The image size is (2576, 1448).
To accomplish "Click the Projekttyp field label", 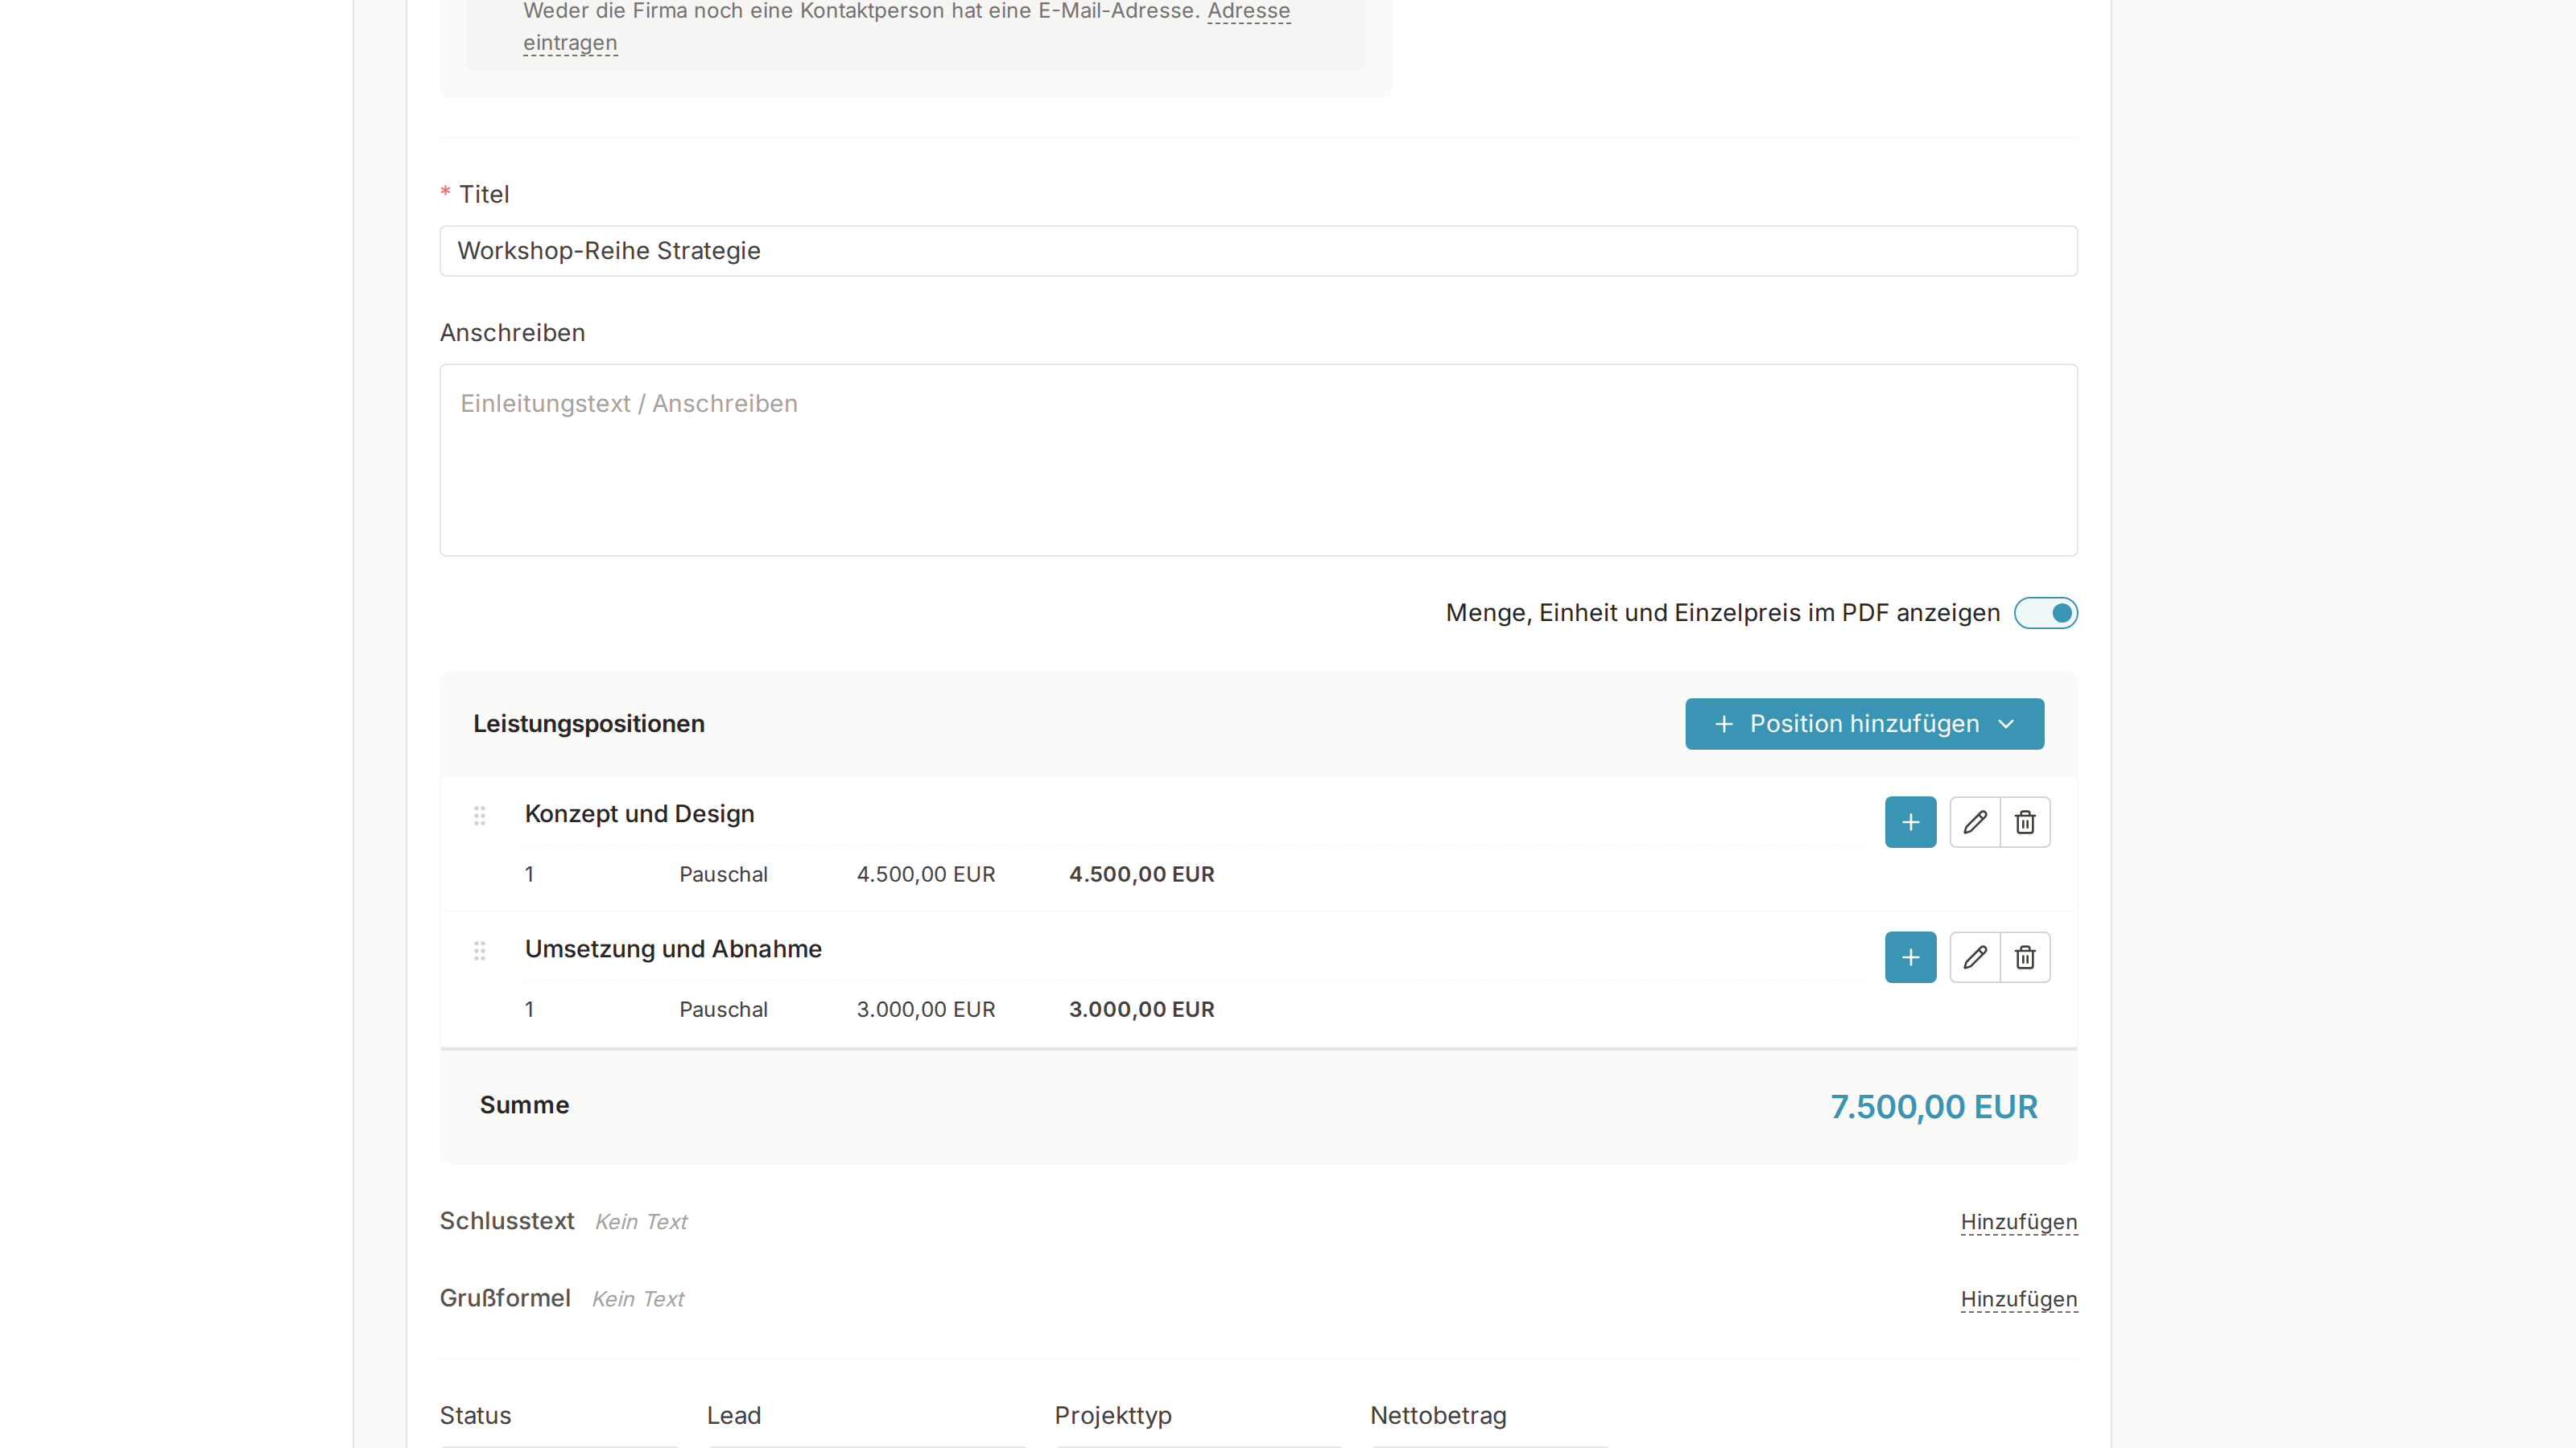I will (1112, 1416).
